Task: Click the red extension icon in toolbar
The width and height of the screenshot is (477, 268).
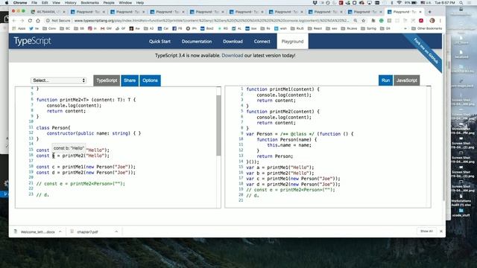Action: pos(421,21)
